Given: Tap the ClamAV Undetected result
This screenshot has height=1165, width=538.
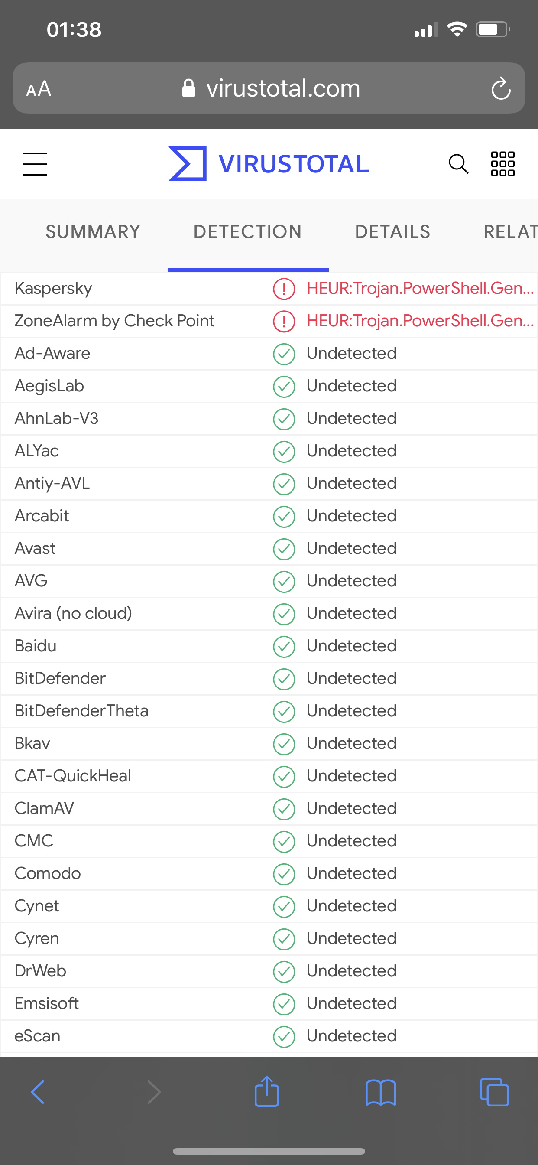Looking at the screenshot, I should click(x=351, y=808).
